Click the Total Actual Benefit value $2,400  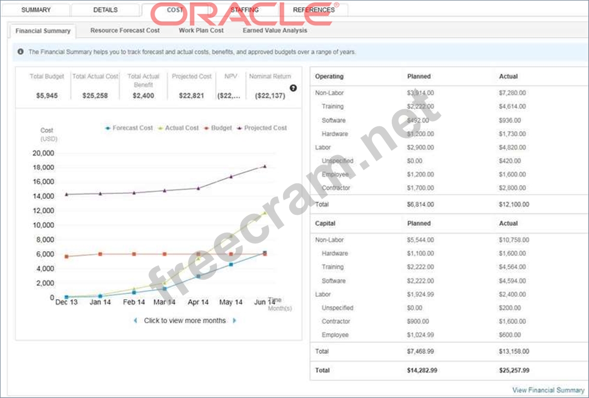click(x=144, y=96)
